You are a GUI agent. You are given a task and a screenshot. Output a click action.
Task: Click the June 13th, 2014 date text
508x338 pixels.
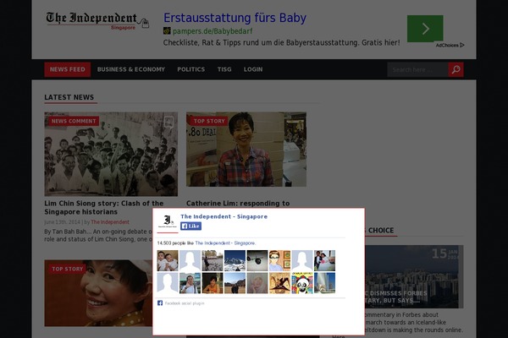pos(62,222)
